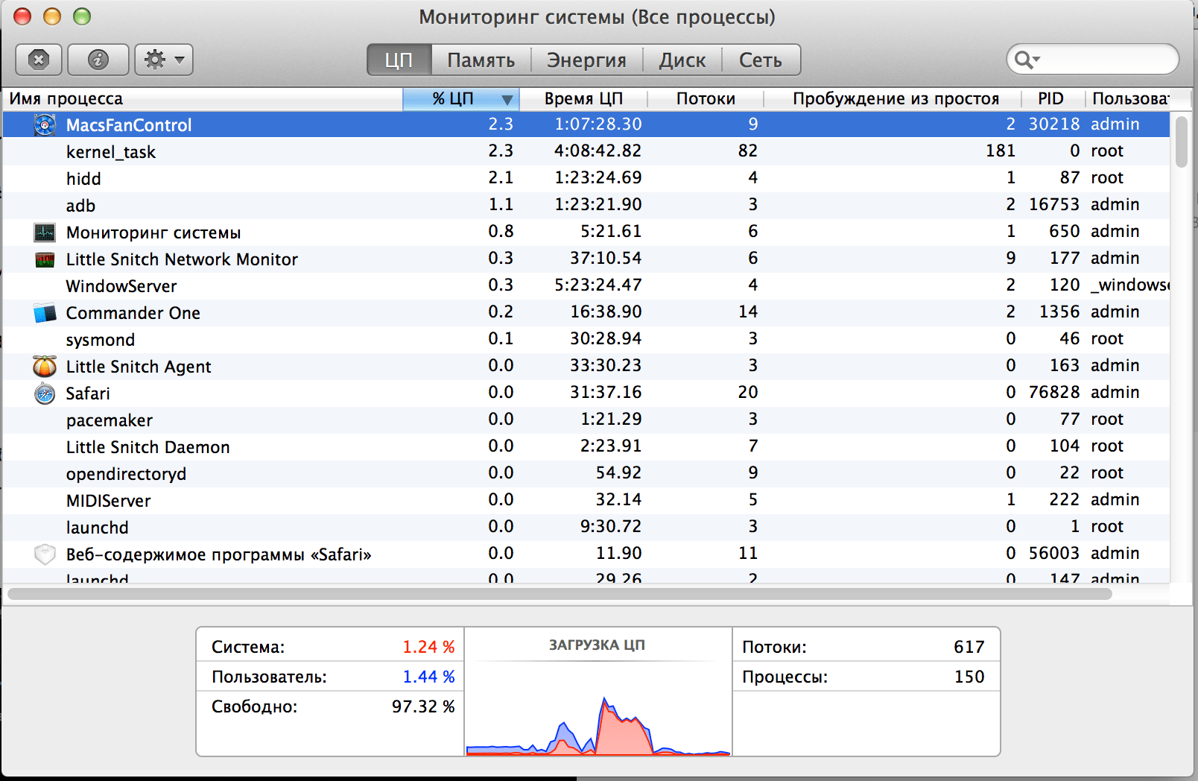Click Процессы total value 150

click(x=969, y=677)
